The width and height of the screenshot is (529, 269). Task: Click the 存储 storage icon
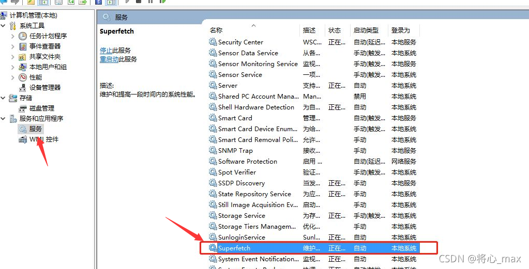tap(13, 98)
